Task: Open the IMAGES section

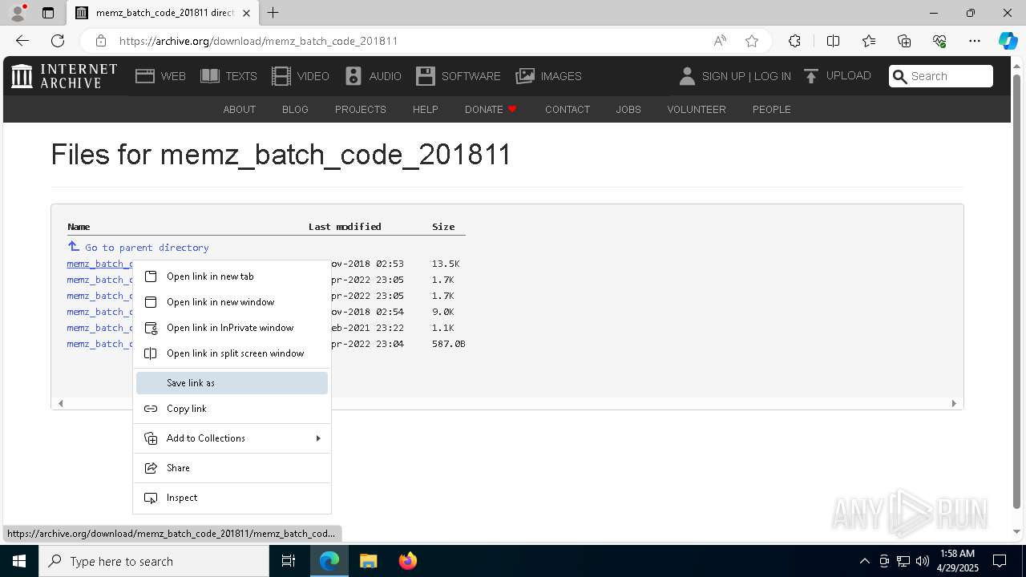Action: [549, 76]
